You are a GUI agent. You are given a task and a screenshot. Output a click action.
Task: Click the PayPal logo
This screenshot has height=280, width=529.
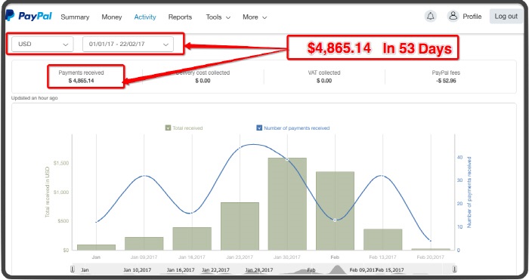click(x=29, y=16)
